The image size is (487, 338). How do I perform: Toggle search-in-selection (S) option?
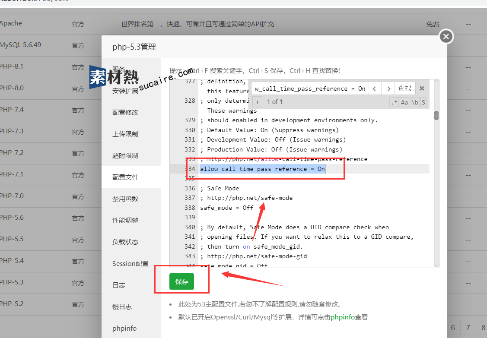[423, 102]
